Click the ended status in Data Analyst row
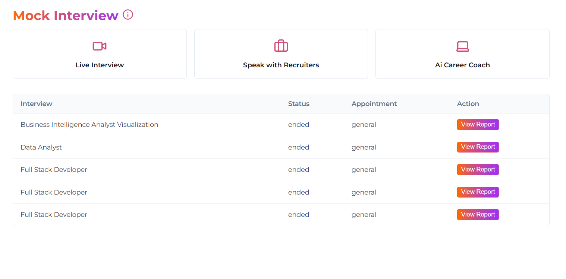This screenshot has height=279, width=566. (x=299, y=147)
